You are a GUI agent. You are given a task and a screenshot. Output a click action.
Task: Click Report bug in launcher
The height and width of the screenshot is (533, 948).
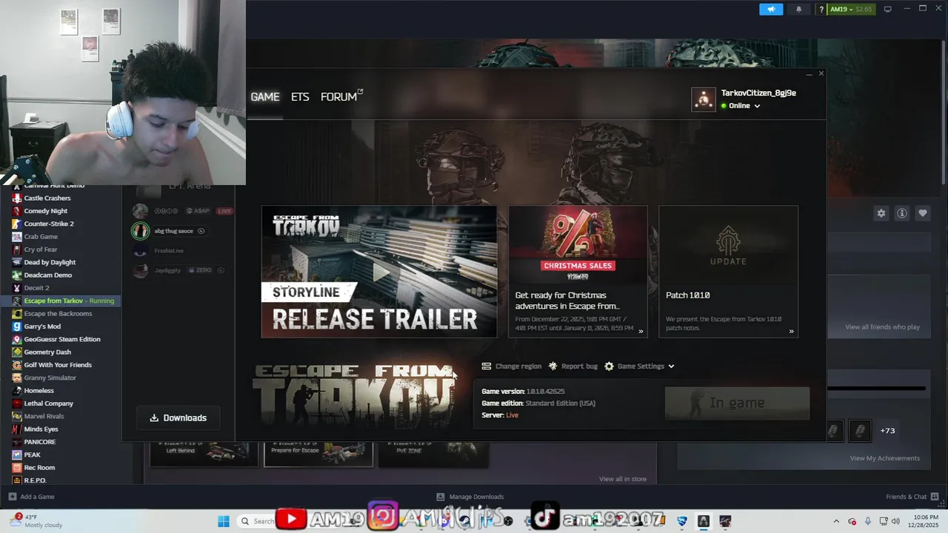pos(573,366)
